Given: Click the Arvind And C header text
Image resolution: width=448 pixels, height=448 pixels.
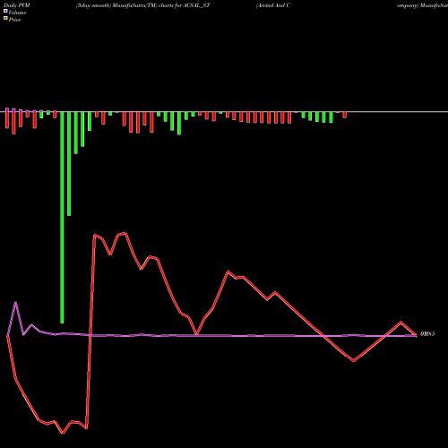Looking at the screenshot, I should pos(273,5).
